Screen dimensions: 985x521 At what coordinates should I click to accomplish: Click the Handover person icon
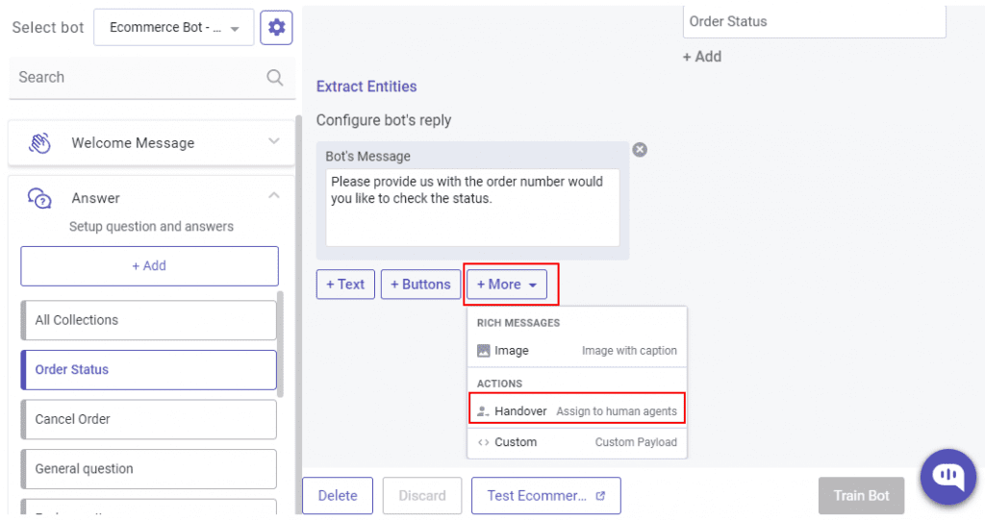coord(483,411)
